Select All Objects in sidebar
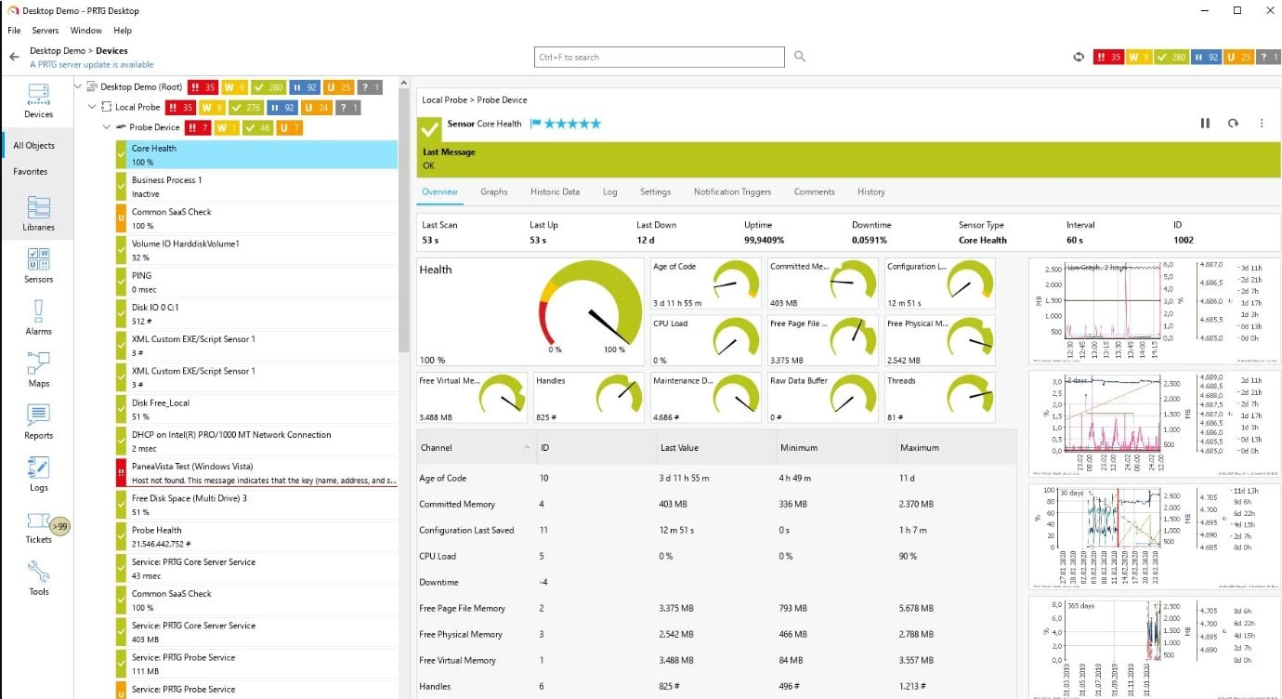1282x699 pixels. pyautogui.click(x=33, y=145)
